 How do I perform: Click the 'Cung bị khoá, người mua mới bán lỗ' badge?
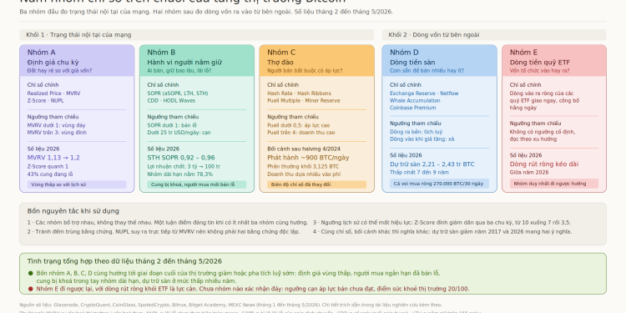click(197, 184)
